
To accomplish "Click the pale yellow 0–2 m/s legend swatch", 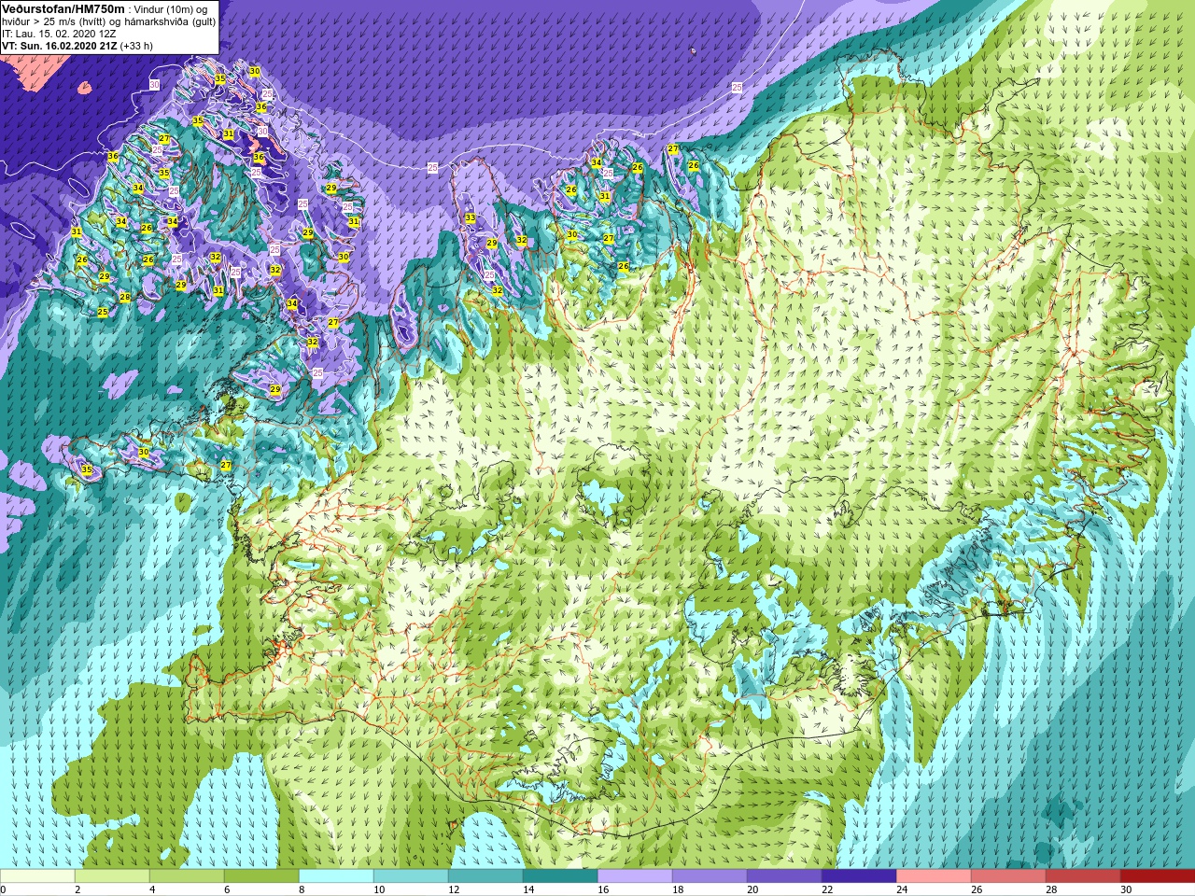I will click(x=37, y=876).
